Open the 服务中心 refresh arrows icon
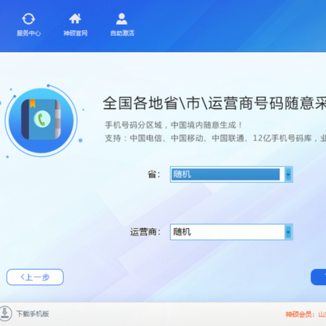The height and width of the screenshot is (326, 326). point(28,19)
